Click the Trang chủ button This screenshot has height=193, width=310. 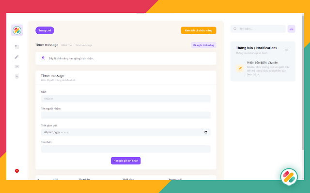pos(45,30)
